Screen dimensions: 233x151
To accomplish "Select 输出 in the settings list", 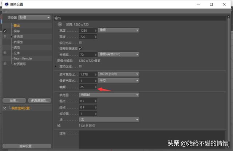I will (17, 26).
